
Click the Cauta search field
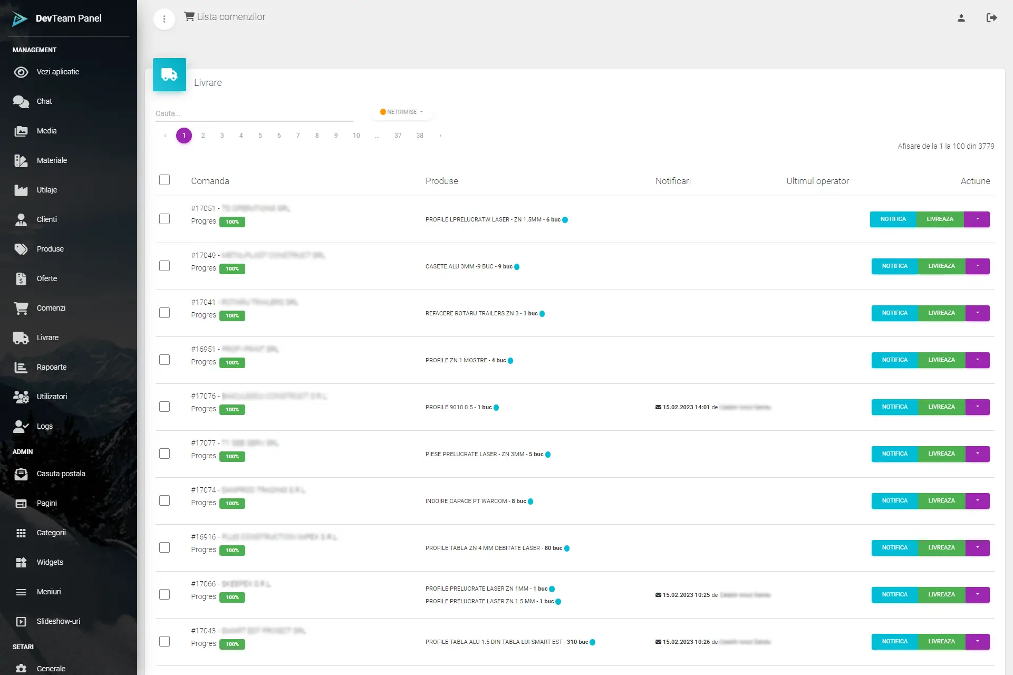(253, 113)
